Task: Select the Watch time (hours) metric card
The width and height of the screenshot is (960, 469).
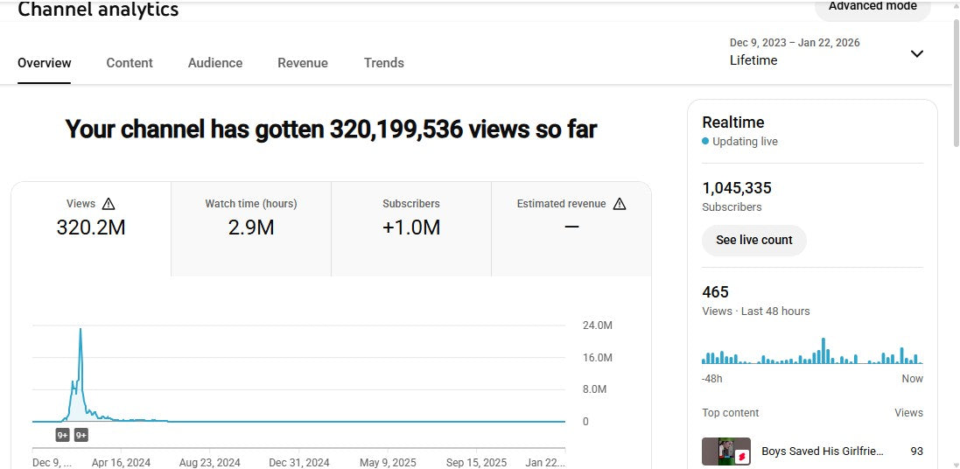Action: pyautogui.click(x=251, y=227)
